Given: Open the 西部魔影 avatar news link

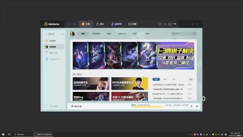Looking at the screenshot, I should click(168, 89).
